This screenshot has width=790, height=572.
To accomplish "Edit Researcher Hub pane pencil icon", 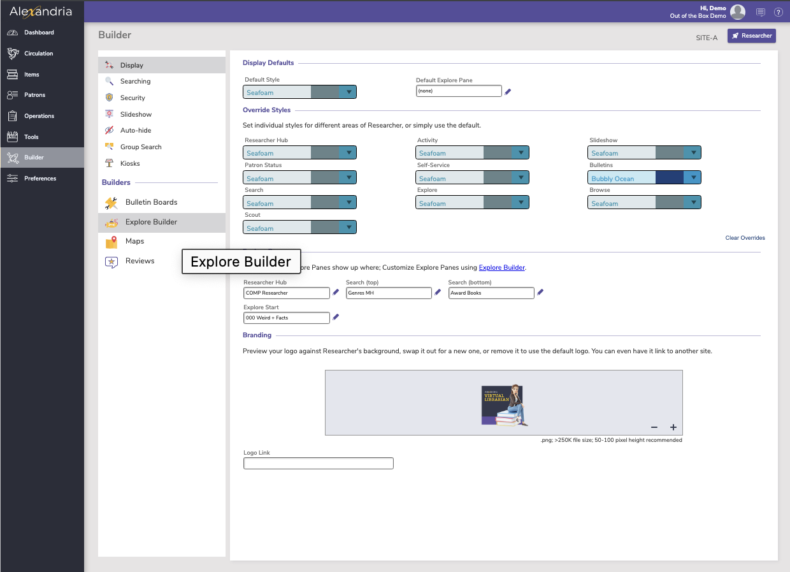I will 336,293.
